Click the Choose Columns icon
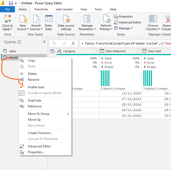 (153, 19)
